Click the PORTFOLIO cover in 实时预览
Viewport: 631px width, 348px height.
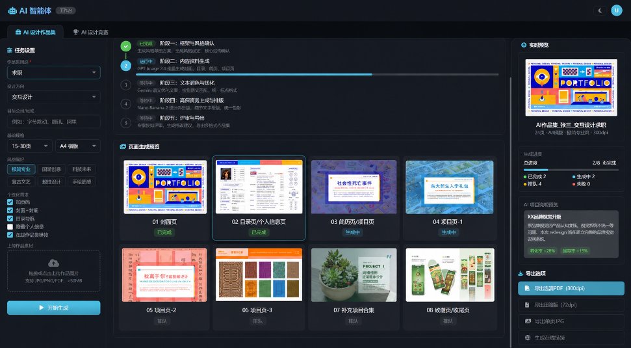pos(571,87)
